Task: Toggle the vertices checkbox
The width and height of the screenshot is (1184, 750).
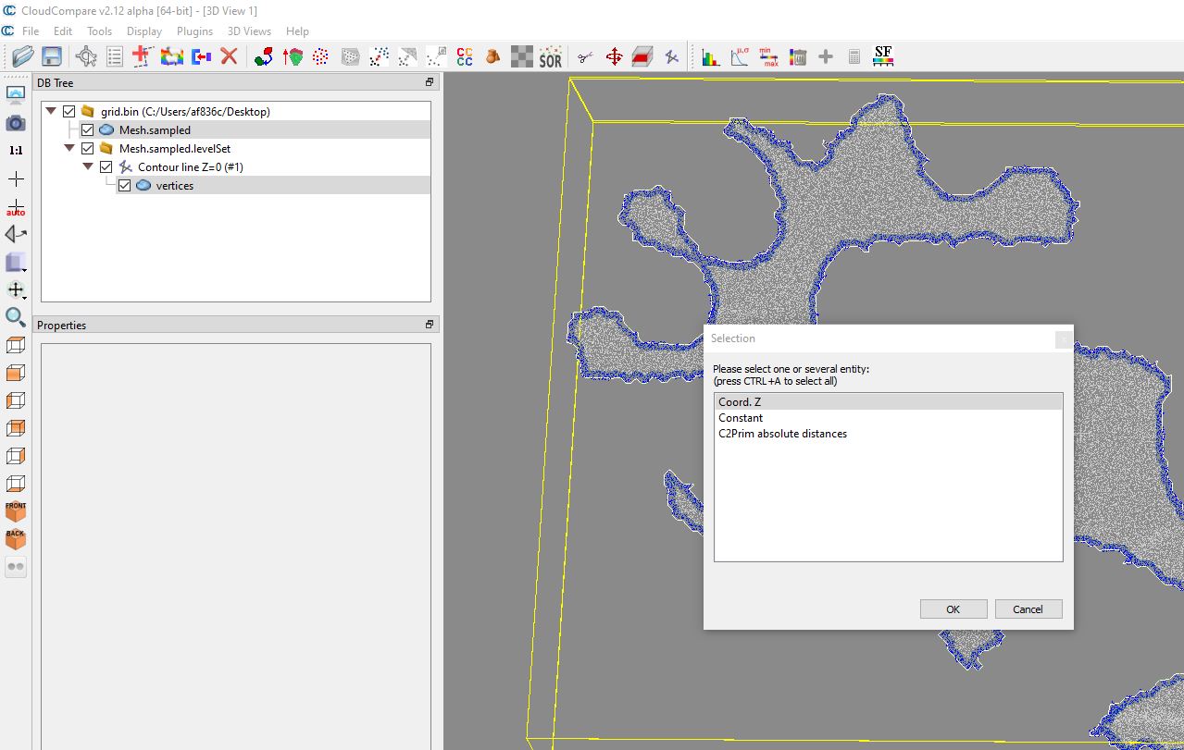Action: tap(124, 186)
